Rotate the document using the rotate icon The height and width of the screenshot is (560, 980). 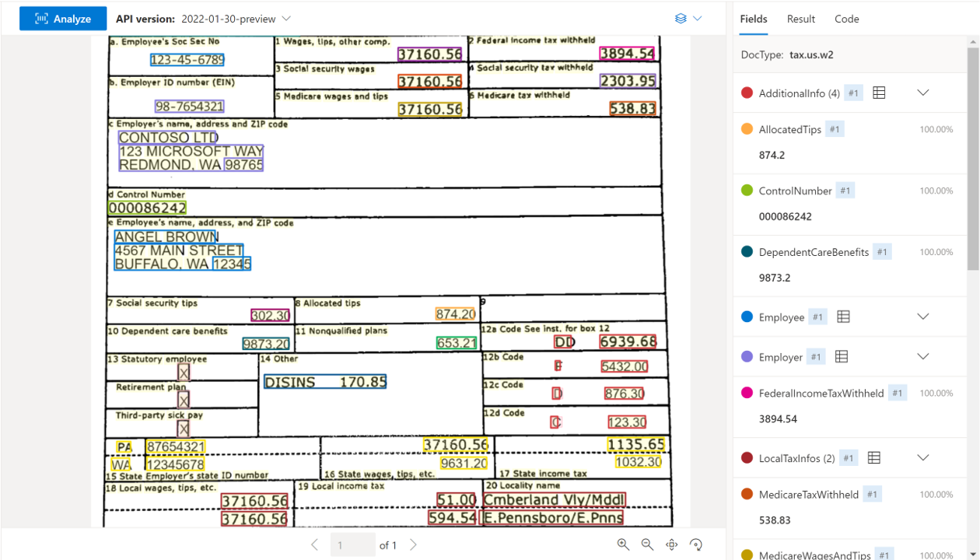click(696, 544)
